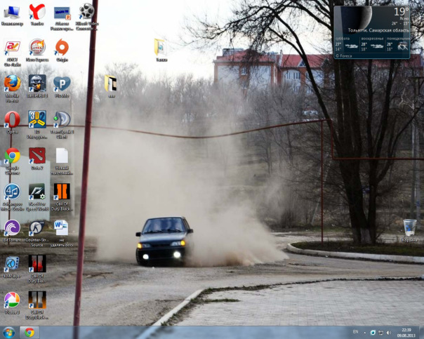Image resolution: width=424 pixels, height=339 pixels.
Task: Click the round blue tray application icon
Action: tap(373, 333)
